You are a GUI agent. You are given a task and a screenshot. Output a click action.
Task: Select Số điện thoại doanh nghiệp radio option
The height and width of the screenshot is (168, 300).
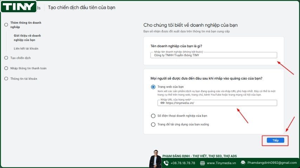tap(153, 116)
